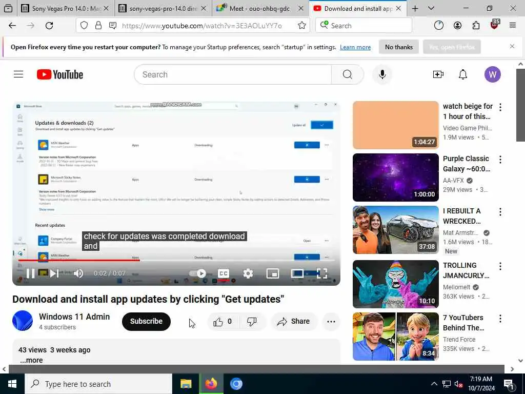Viewport: 525px width, 394px height.
Task: Mute the video volume
Action: coord(78,273)
